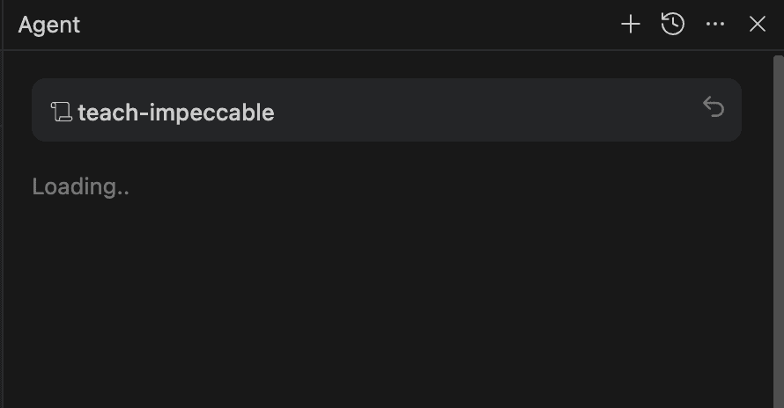The width and height of the screenshot is (784, 408).
Task: Dismiss the Agent pane with X icon
Action: coord(758,25)
